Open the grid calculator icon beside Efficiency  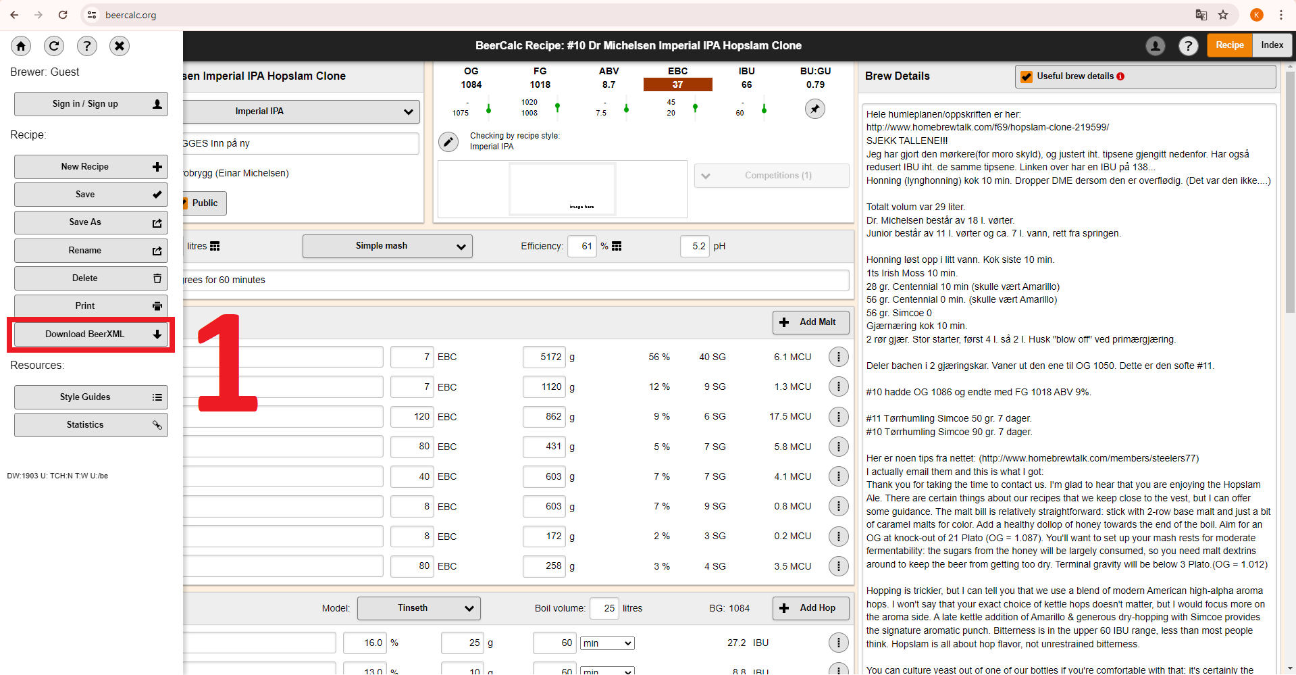617,247
